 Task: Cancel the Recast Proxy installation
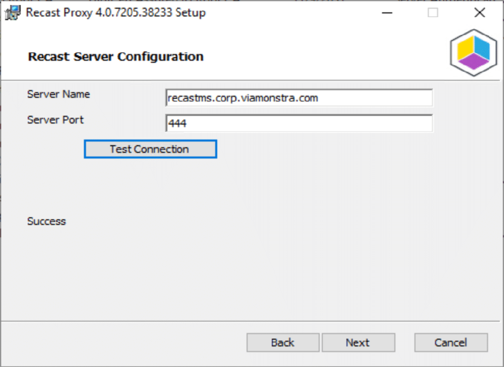pos(450,342)
